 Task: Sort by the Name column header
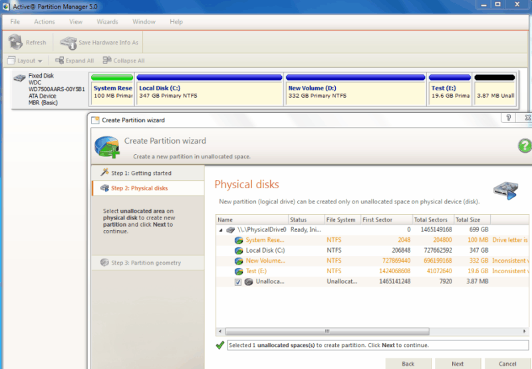click(252, 220)
